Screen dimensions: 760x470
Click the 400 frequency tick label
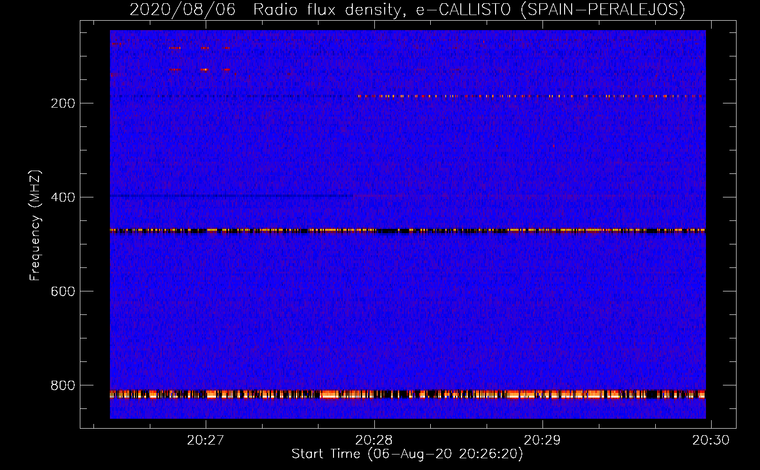(63, 197)
